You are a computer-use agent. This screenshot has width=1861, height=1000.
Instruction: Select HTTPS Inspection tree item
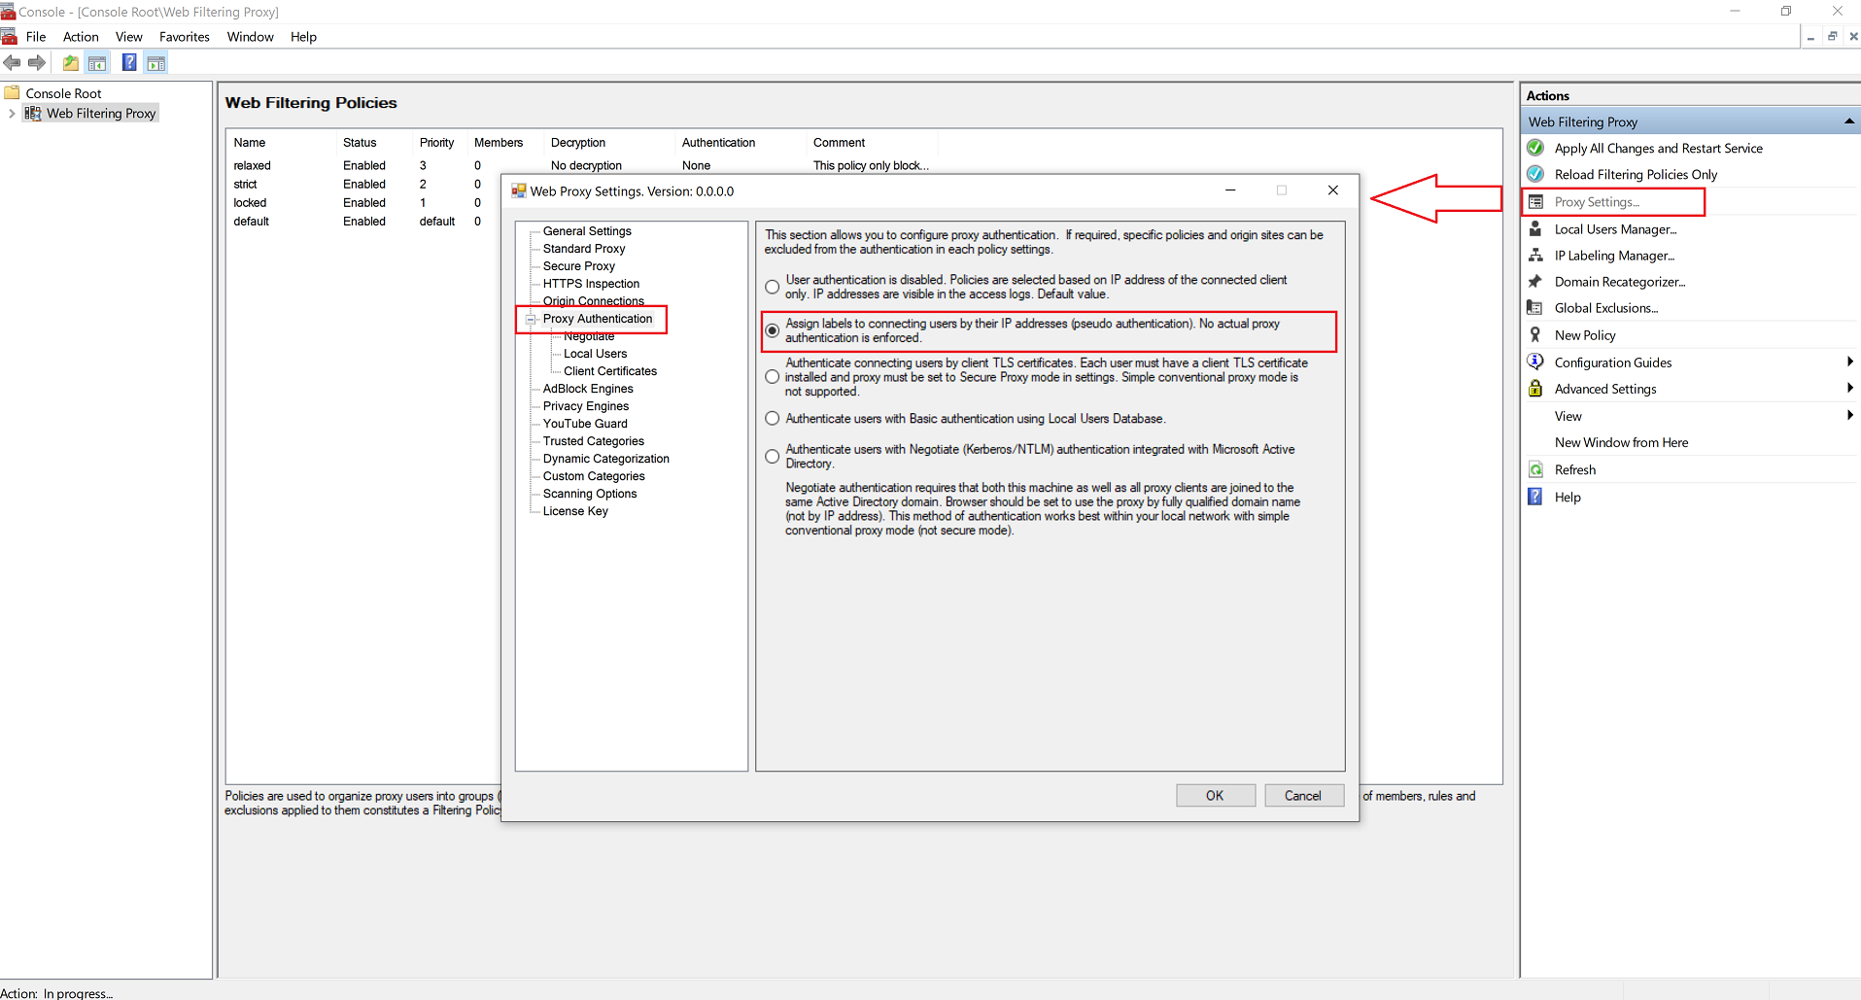(x=591, y=284)
